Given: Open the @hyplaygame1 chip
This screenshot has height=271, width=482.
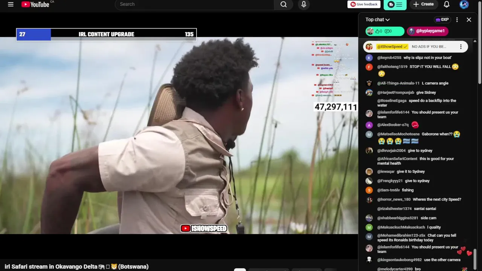Looking at the screenshot, I should 427,31.
